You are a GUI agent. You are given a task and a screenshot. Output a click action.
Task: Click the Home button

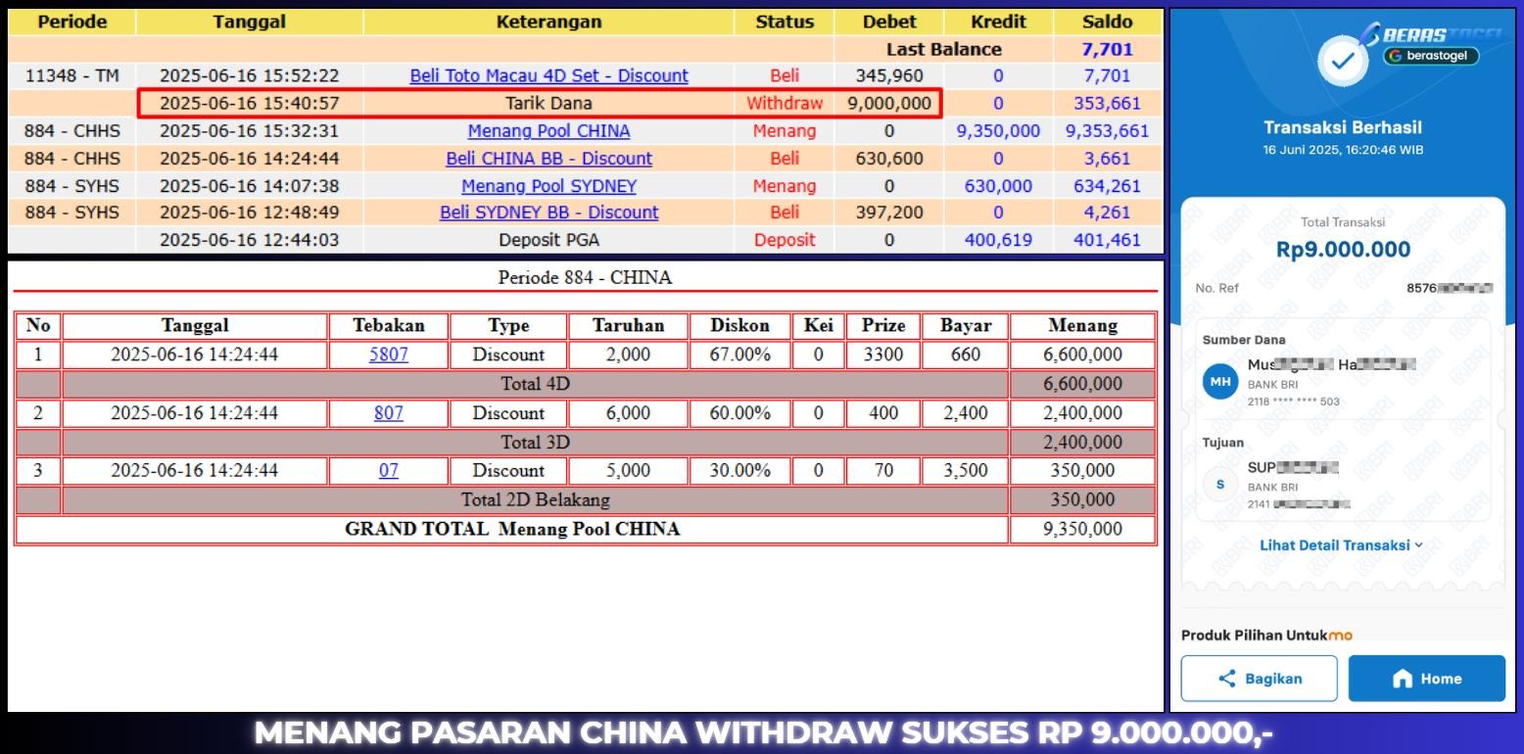(x=1426, y=679)
